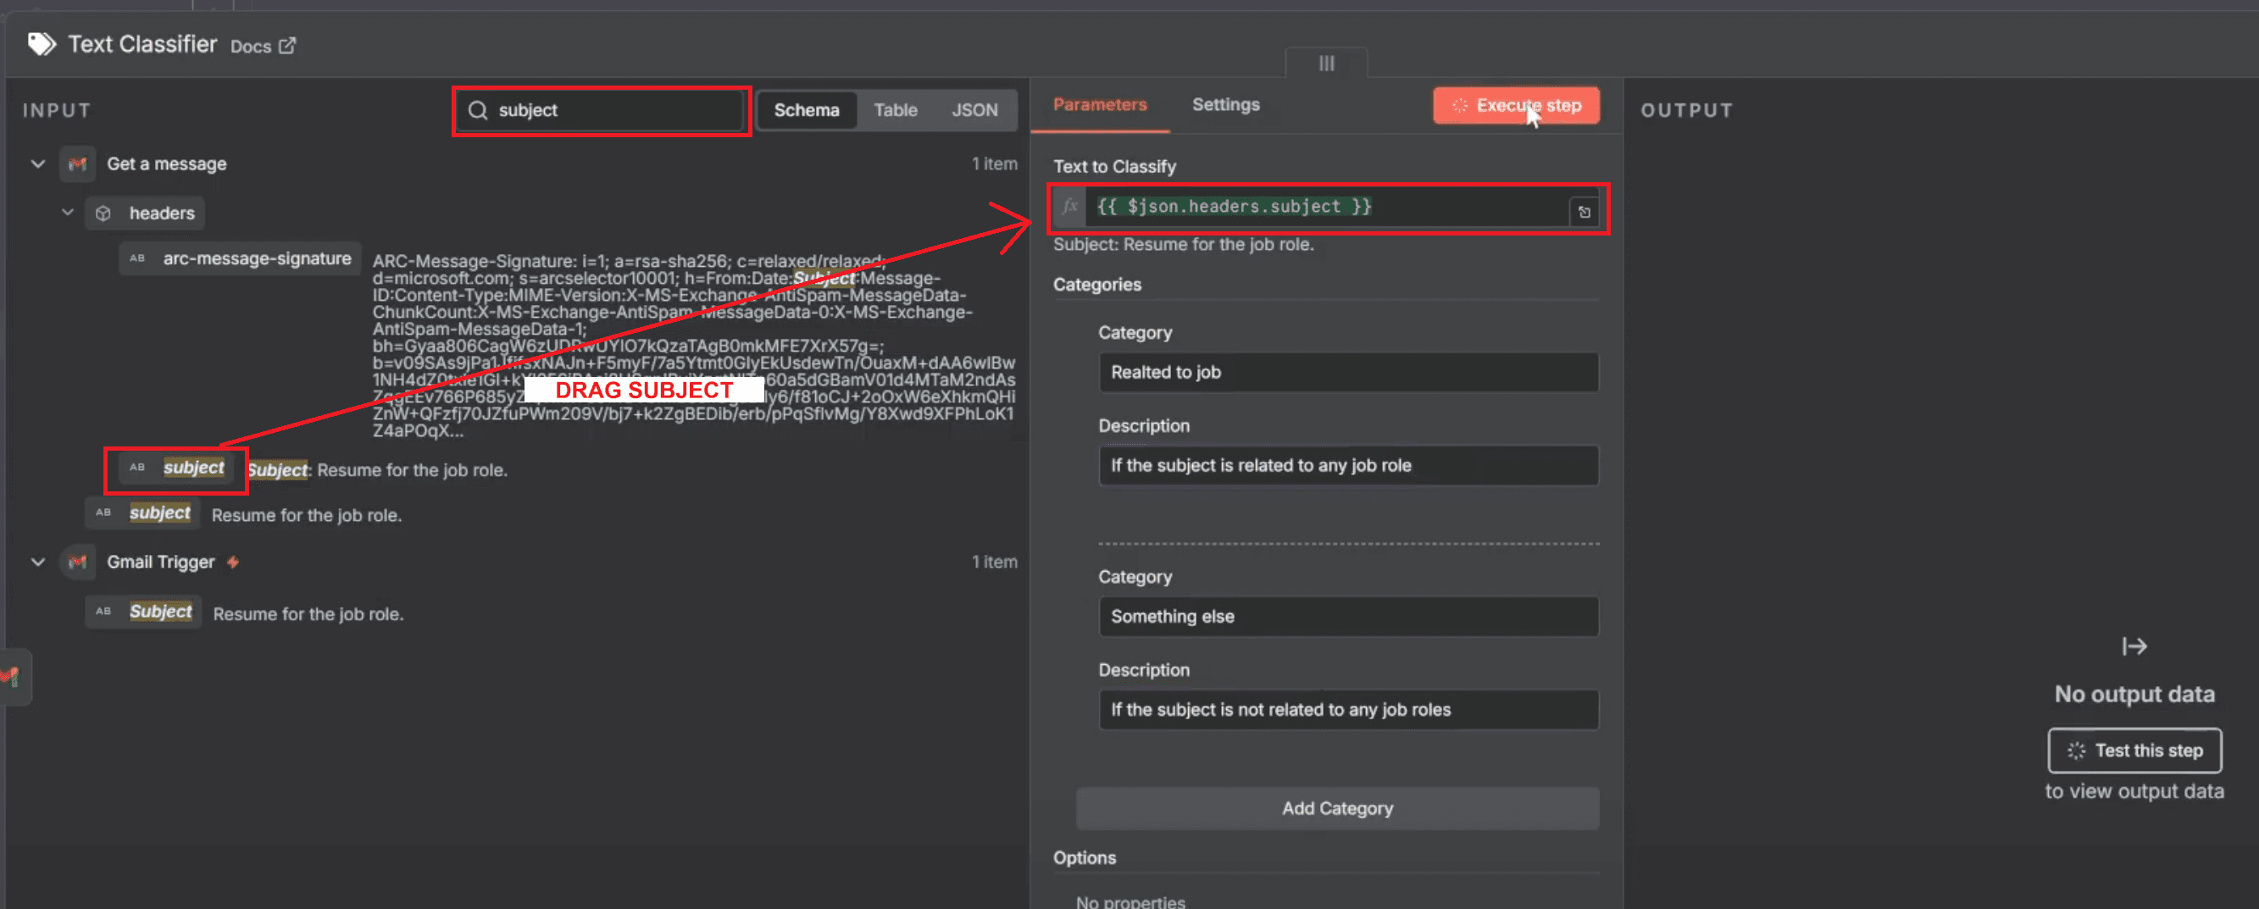The height and width of the screenshot is (909, 2259).
Task: Click the fx expression toggle icon
Action: pos(1069,207)
